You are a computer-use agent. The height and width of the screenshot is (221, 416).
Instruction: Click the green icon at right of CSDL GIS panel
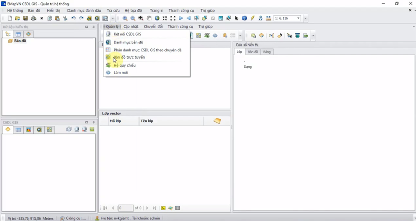pyautogui.click(x=92, y=129)
